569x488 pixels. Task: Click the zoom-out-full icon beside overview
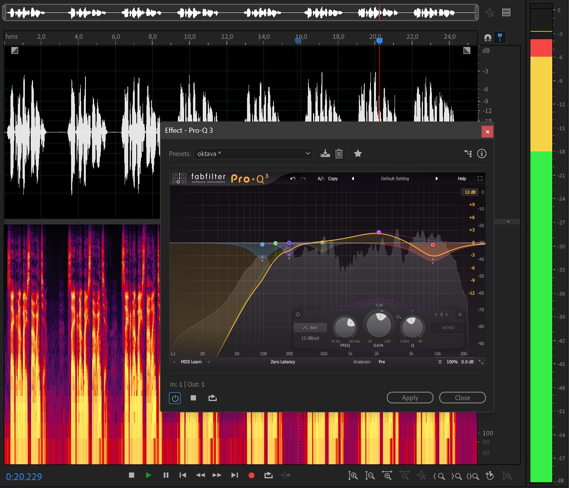point(490,12)
